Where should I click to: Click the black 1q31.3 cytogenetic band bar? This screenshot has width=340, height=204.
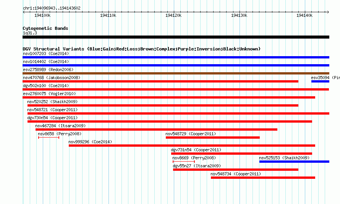tap(176, 37)
